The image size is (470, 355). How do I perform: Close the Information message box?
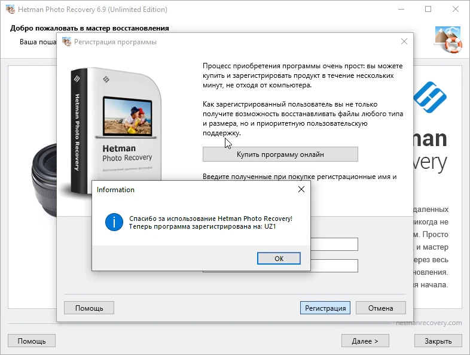301,189
